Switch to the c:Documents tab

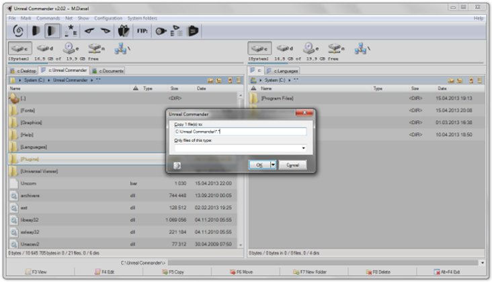(108, 70)
